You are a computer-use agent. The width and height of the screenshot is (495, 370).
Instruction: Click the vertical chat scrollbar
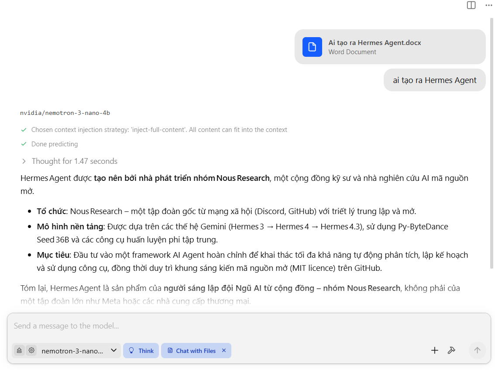pyautogui.click(x=492, y=143)
